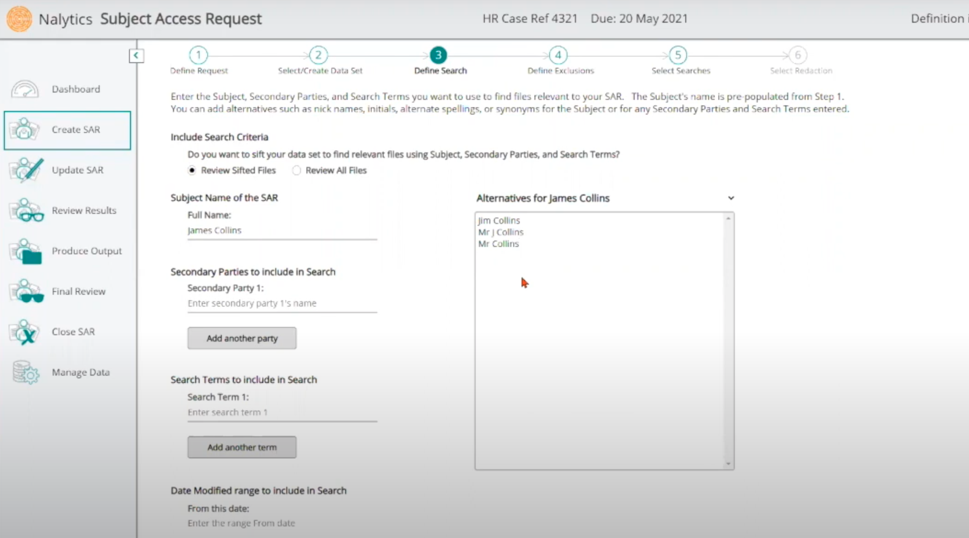Screen dimensions: 969x538
Task: Collapse the sidebar with the arrow button
Action: point(136,56)
